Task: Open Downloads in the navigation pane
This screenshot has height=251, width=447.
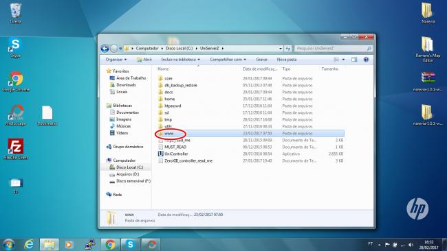Action: pos(123,85)
